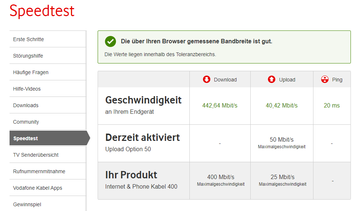
Task: Click the red Ping icon
Action: [x=324, y=79]
